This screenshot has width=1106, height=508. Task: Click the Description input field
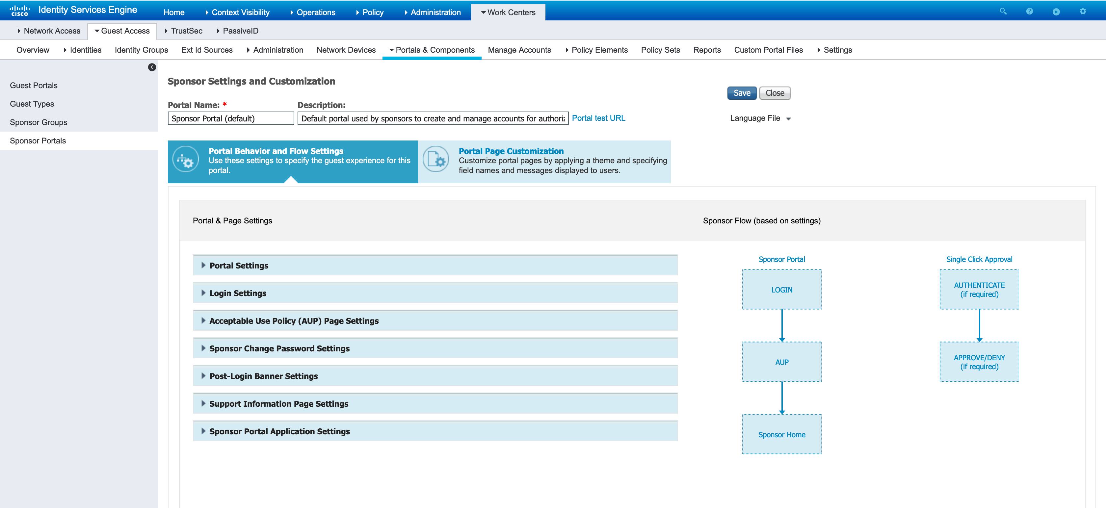(433, 118)
